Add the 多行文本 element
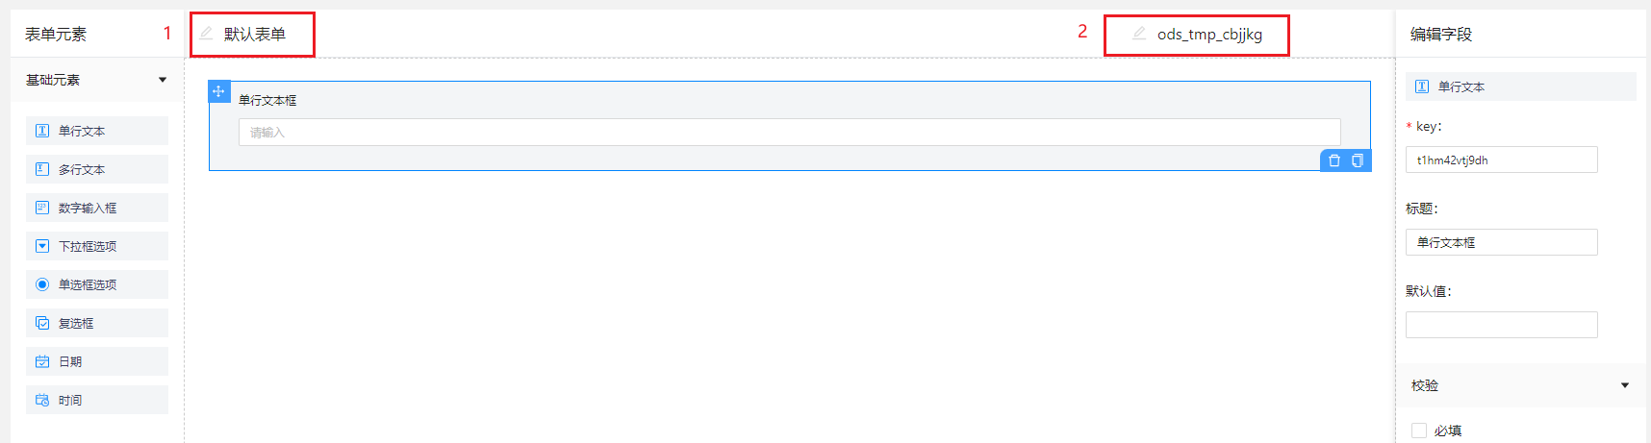The image size is (1651, 443). click(x=96, y=169)
